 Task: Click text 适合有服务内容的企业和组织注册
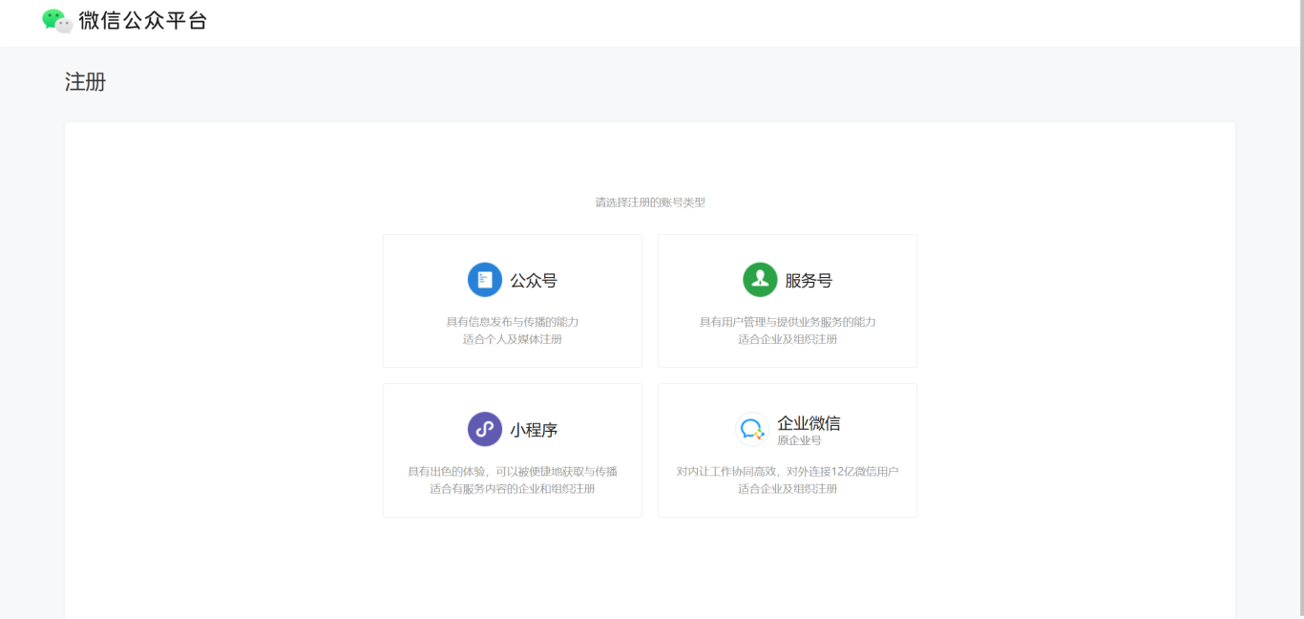click(x=513, y=488)
